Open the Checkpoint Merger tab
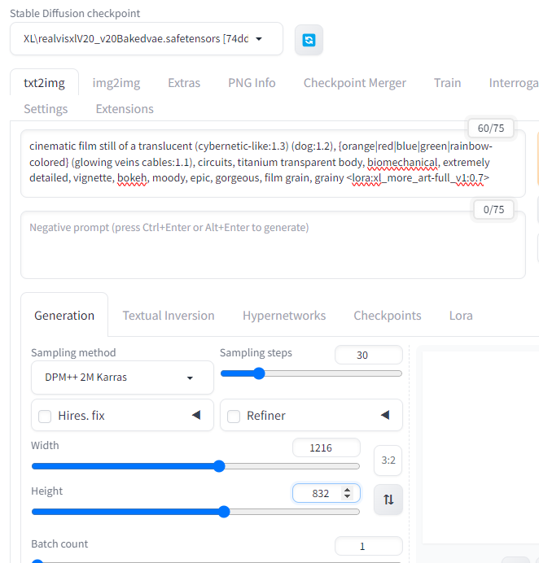This screenshot has width=539, height=563. [x=355, y=83]
